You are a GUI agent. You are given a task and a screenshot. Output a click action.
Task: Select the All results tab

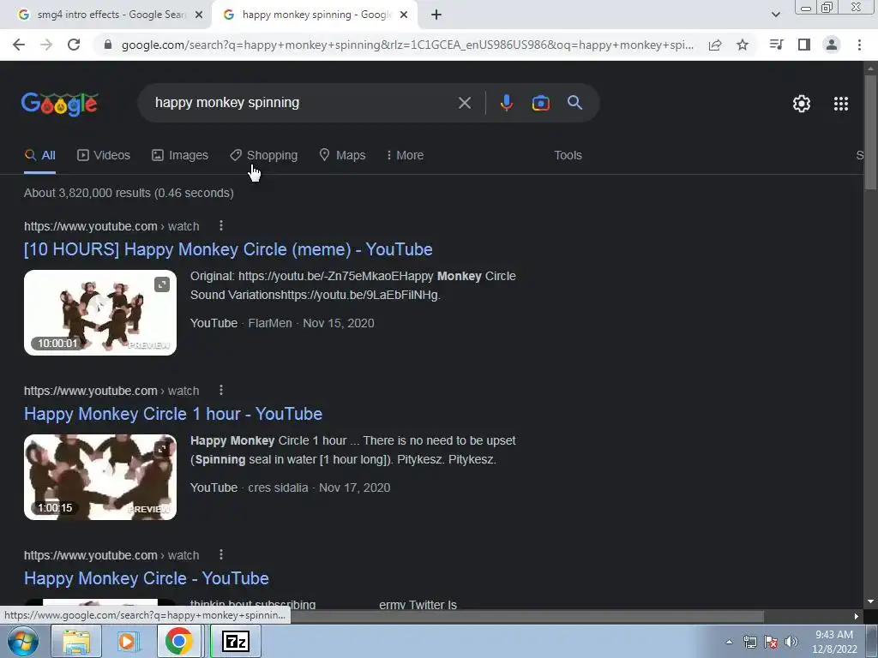(x=39, y=156)
